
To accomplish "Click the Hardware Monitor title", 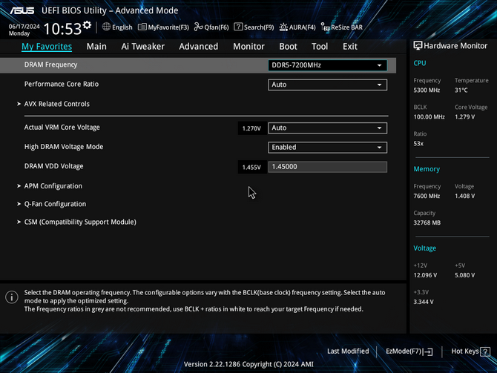I will (455, 46).
